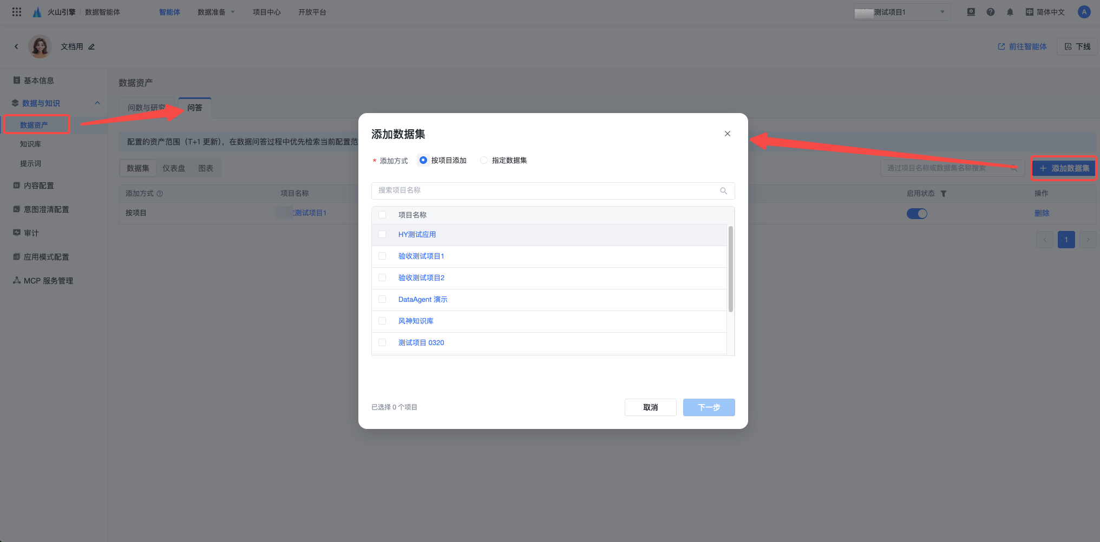The width and height of the screenshot is (1100, 542).
Task: Select the 指定数据集 radio option
Action: click(484, 160)
